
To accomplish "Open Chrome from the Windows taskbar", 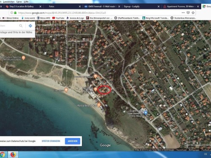I will (x=3, y=155).
